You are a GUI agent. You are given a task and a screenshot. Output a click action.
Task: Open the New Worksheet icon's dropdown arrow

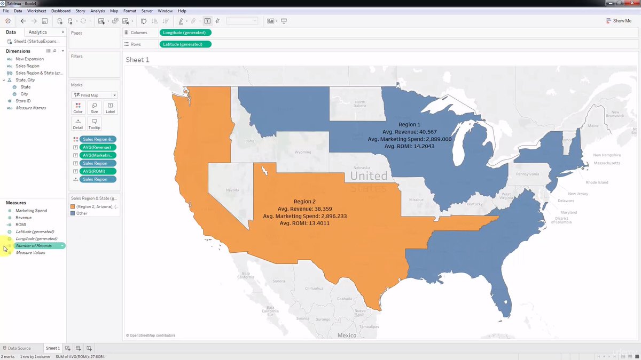point(108,21)
